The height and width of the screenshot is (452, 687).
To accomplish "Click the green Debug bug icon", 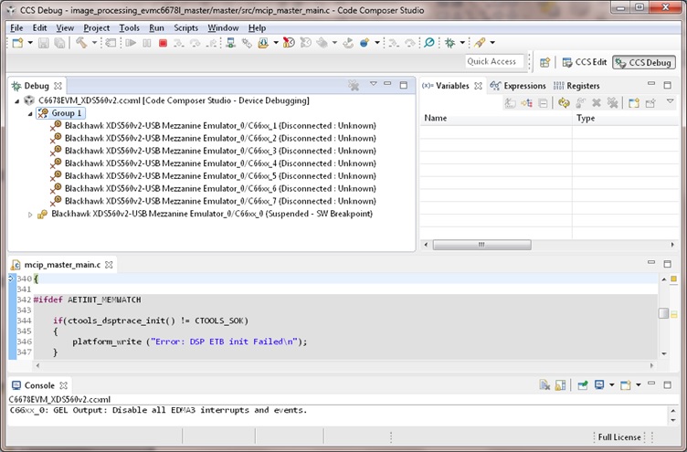I will (x=450, y=43).
